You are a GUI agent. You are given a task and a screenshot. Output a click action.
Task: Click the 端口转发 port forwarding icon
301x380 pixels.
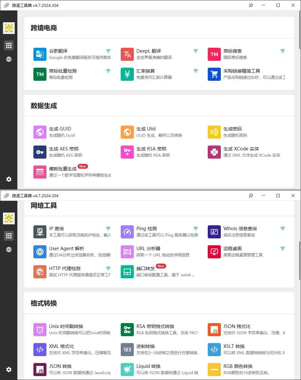pos(127,272)
